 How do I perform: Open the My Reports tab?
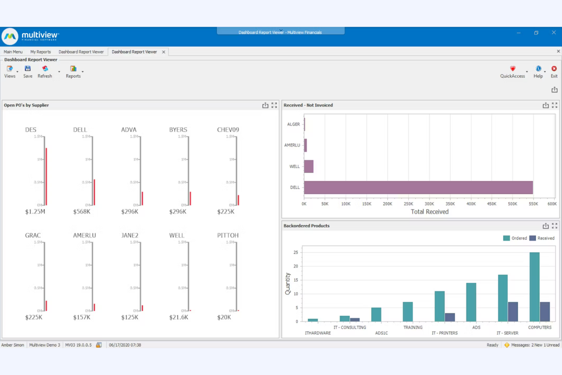coord(41,52)
